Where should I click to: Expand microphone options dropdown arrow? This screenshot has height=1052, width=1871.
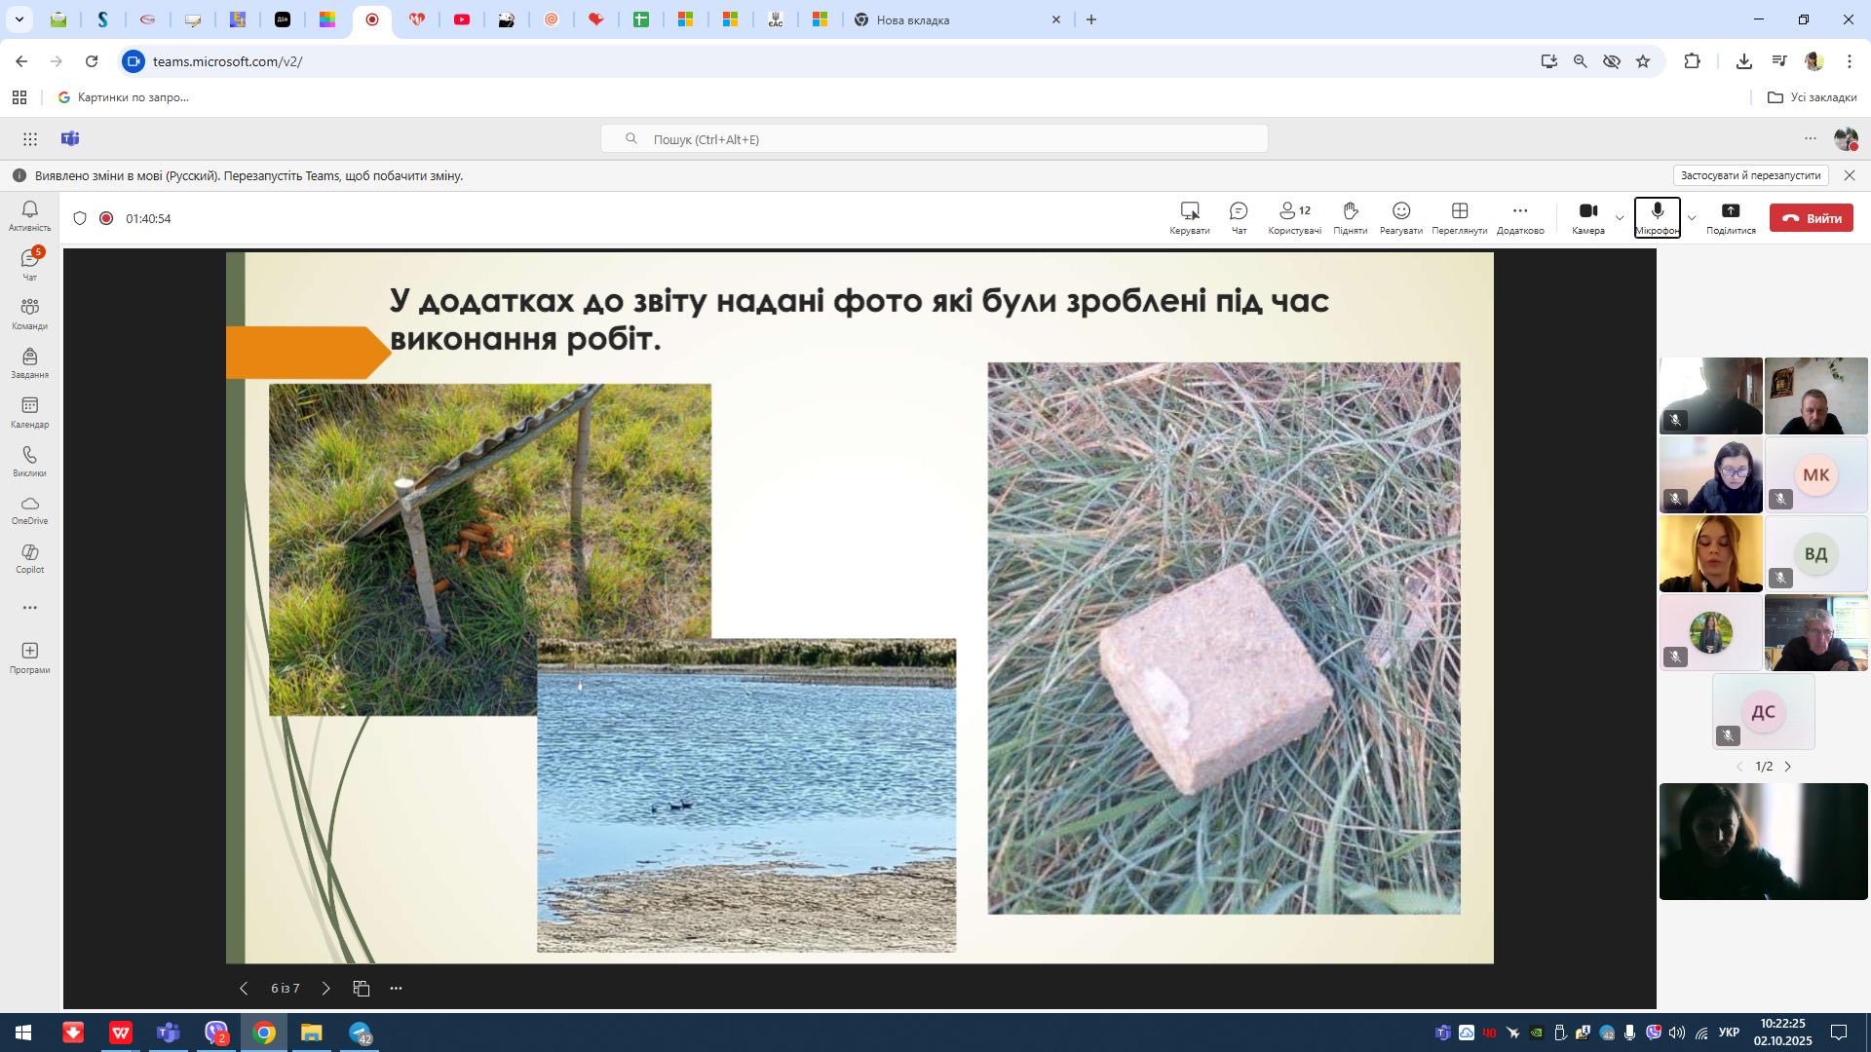click(x=1692, y=218)
